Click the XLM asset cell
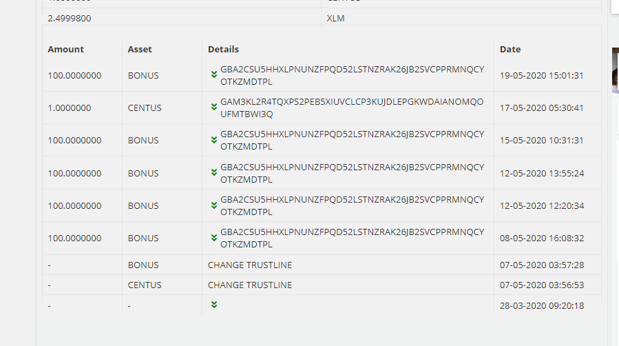The height and width of the screenshot is (346, 619). 335,19
